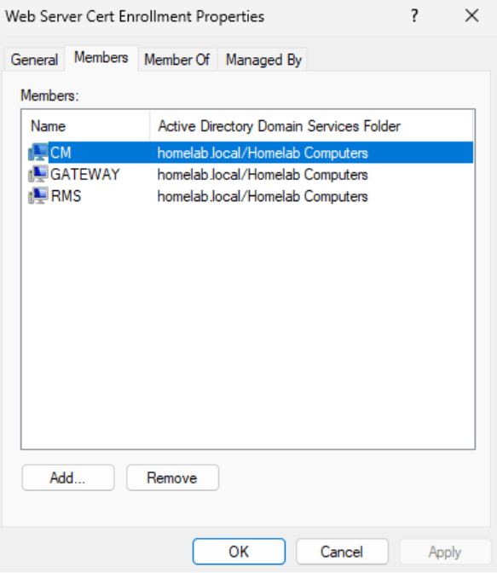
Task: Open the Member Of tab
Action: [x=177, y=60]
